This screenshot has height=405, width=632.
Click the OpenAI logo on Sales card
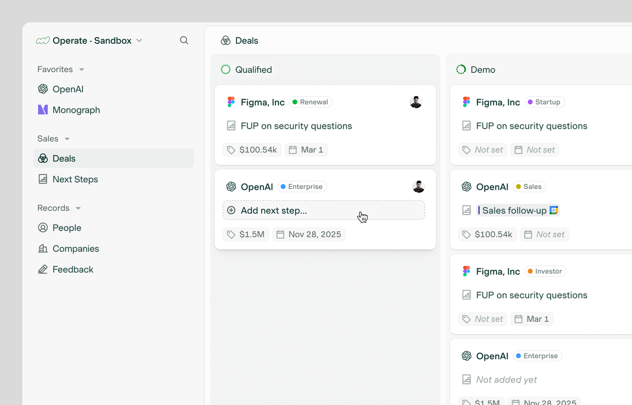pos(466,187)
